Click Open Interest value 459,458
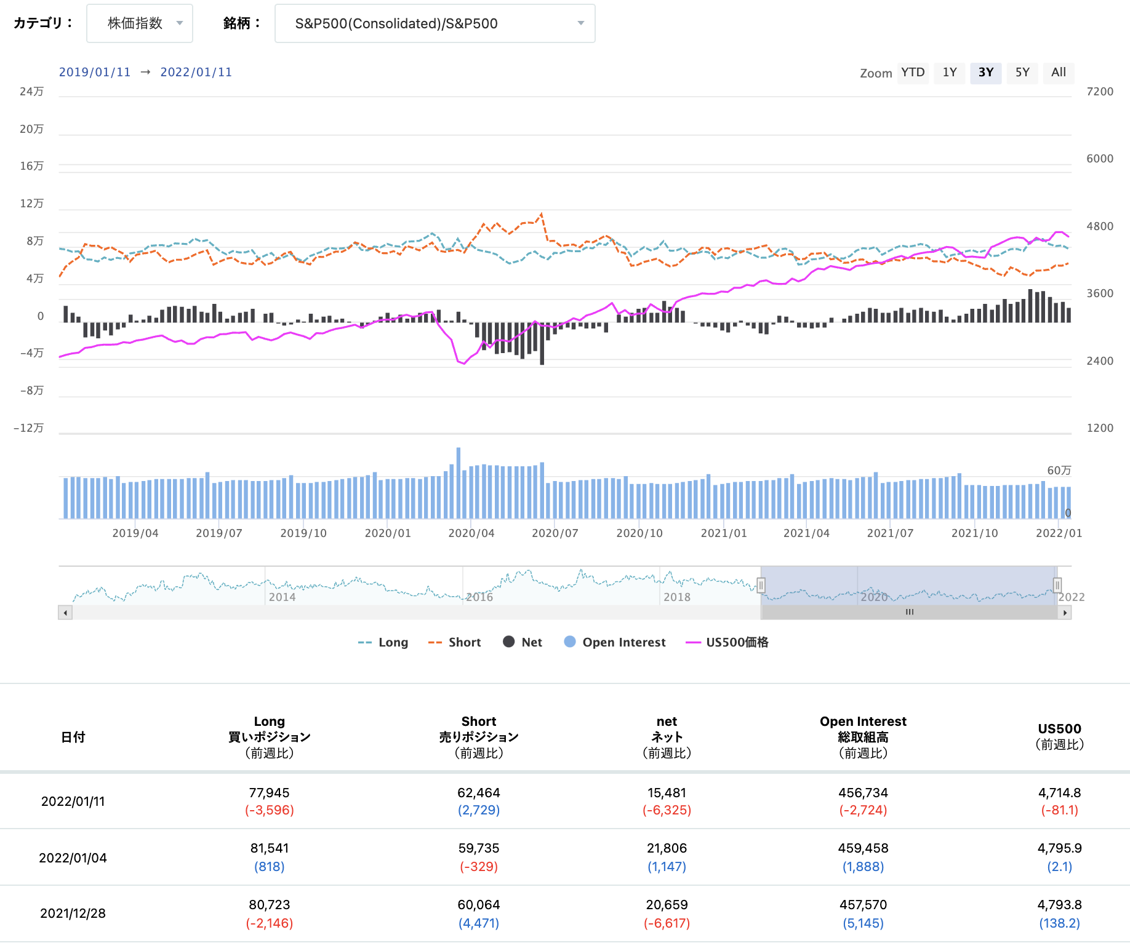The image size is (1130, 951). [864, 848]
